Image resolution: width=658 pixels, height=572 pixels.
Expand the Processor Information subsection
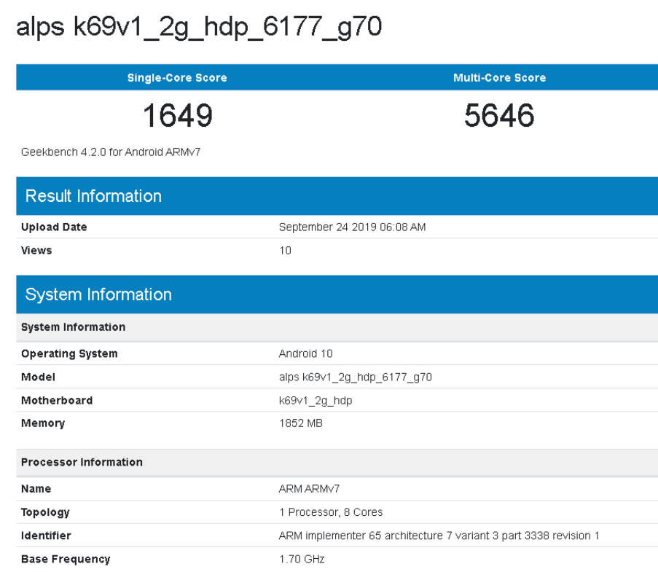[82, 462]
